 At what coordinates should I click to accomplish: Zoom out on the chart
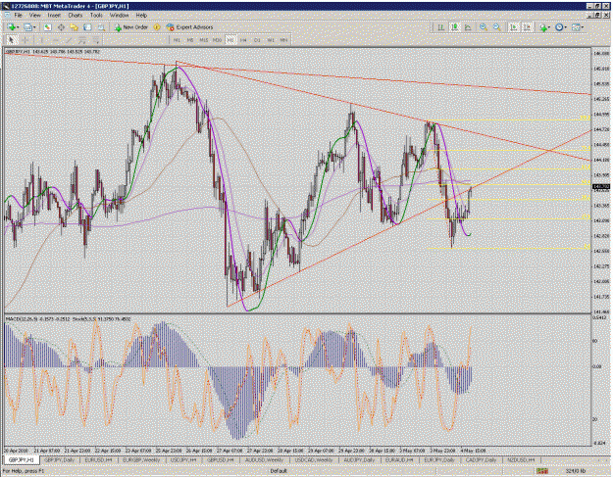[x=497, y=26]
